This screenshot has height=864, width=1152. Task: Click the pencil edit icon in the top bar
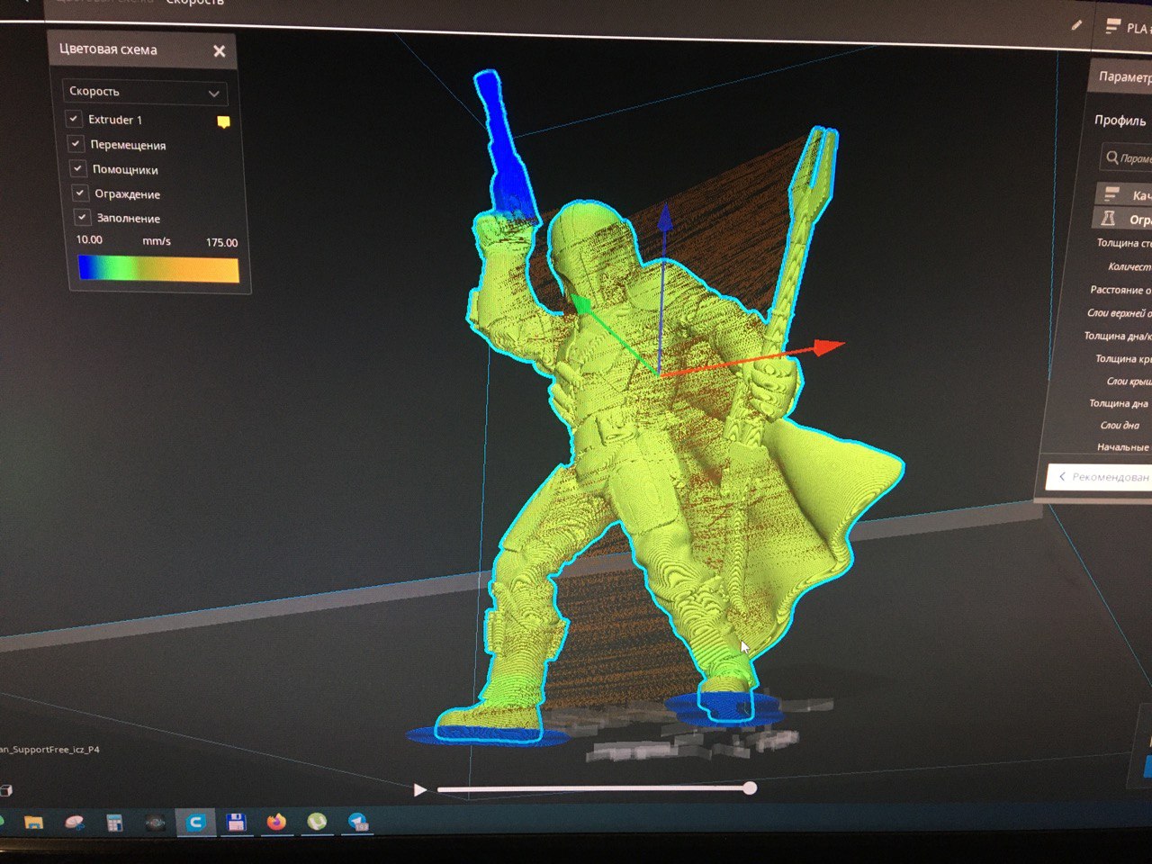[1077, 25]
